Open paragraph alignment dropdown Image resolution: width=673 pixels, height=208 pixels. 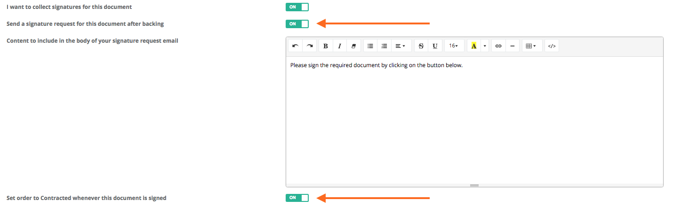[x=401, y=46]
